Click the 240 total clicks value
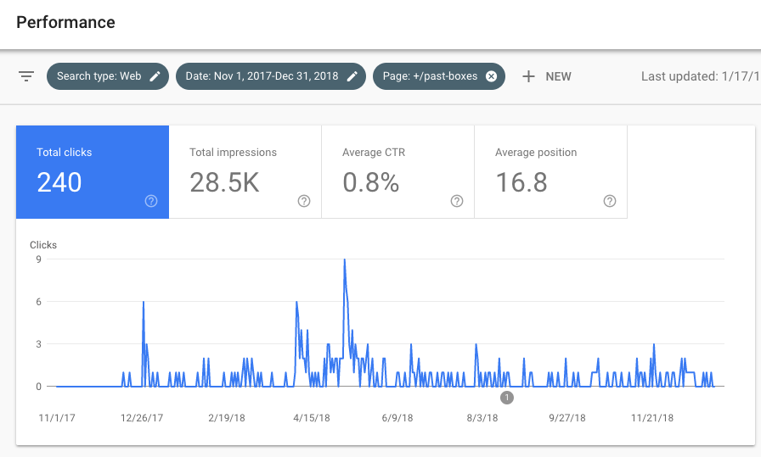 [x=59, y=182]
